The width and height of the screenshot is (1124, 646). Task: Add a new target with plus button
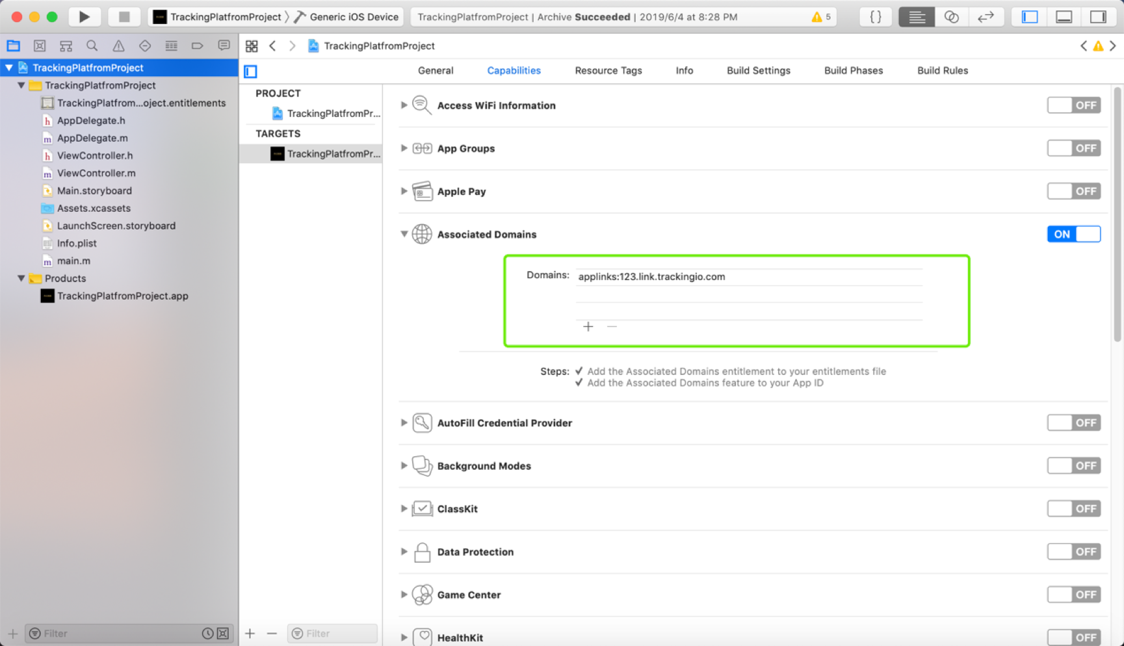pos(250,633)
